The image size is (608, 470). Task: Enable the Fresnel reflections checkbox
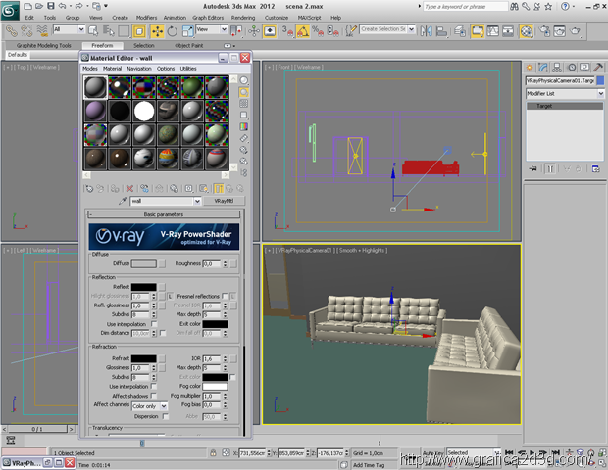click(x=226, y=296)
